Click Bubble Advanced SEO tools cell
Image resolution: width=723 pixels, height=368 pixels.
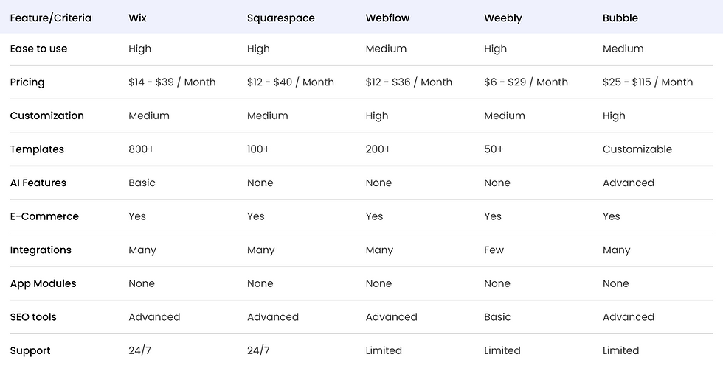[x=629, y=317]
